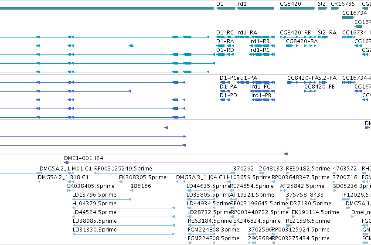Click the CG8420-RB transcript label

pos(295,32)
